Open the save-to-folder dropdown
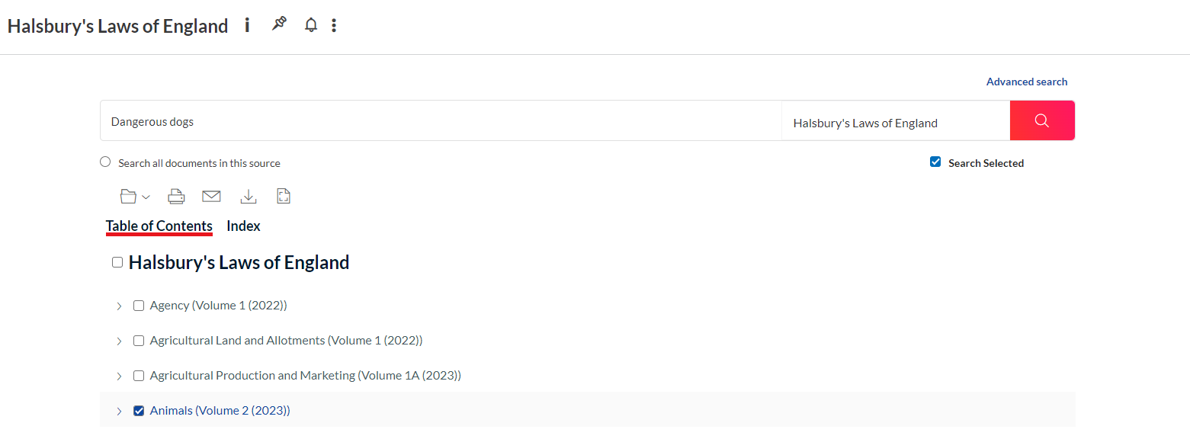1190x439 pixels. 135,197
